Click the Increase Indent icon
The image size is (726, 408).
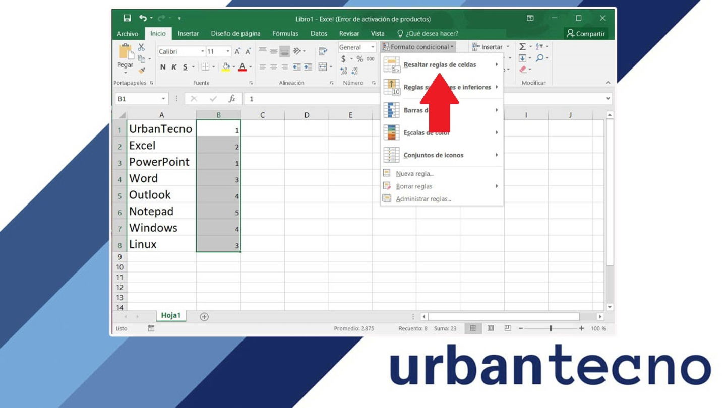tap(308, 67)
